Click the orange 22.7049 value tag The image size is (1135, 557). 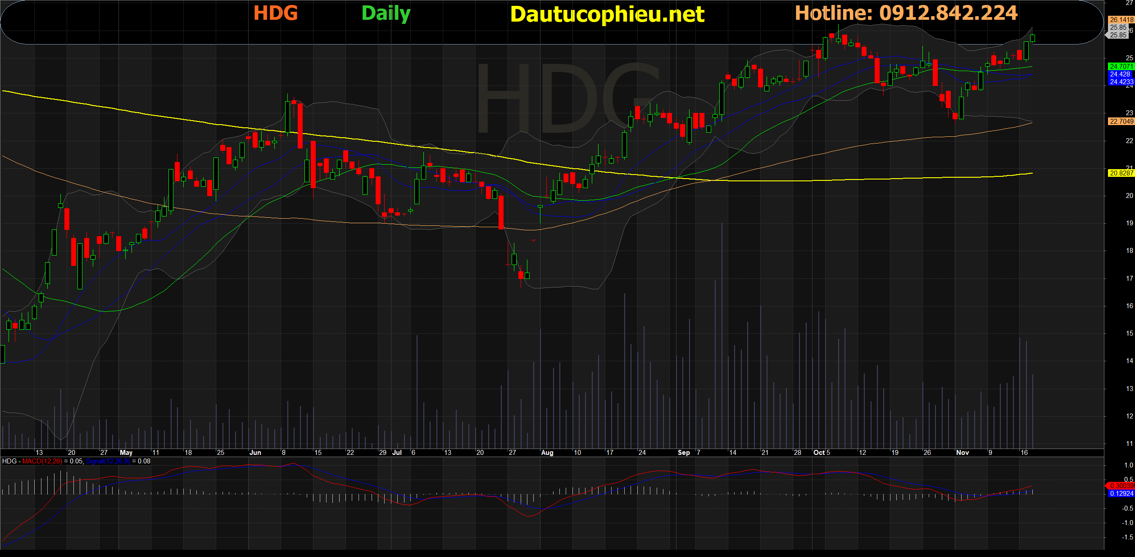tap(1121, 121)
